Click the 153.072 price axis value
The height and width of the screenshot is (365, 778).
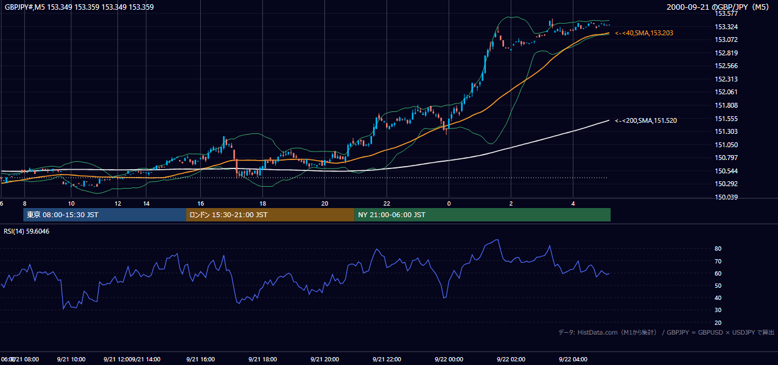[726, 40]
